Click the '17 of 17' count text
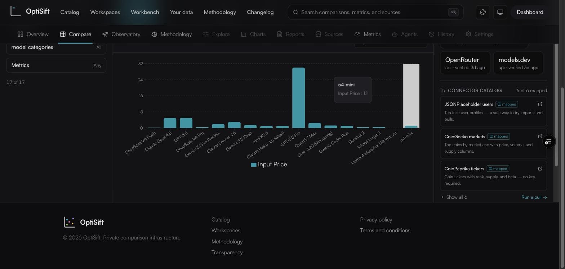This screenshot has width=565, height=269. (x=15, y=82)
